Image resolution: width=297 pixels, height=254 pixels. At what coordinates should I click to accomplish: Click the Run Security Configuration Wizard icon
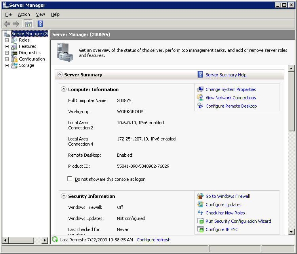tap(200, 221)
